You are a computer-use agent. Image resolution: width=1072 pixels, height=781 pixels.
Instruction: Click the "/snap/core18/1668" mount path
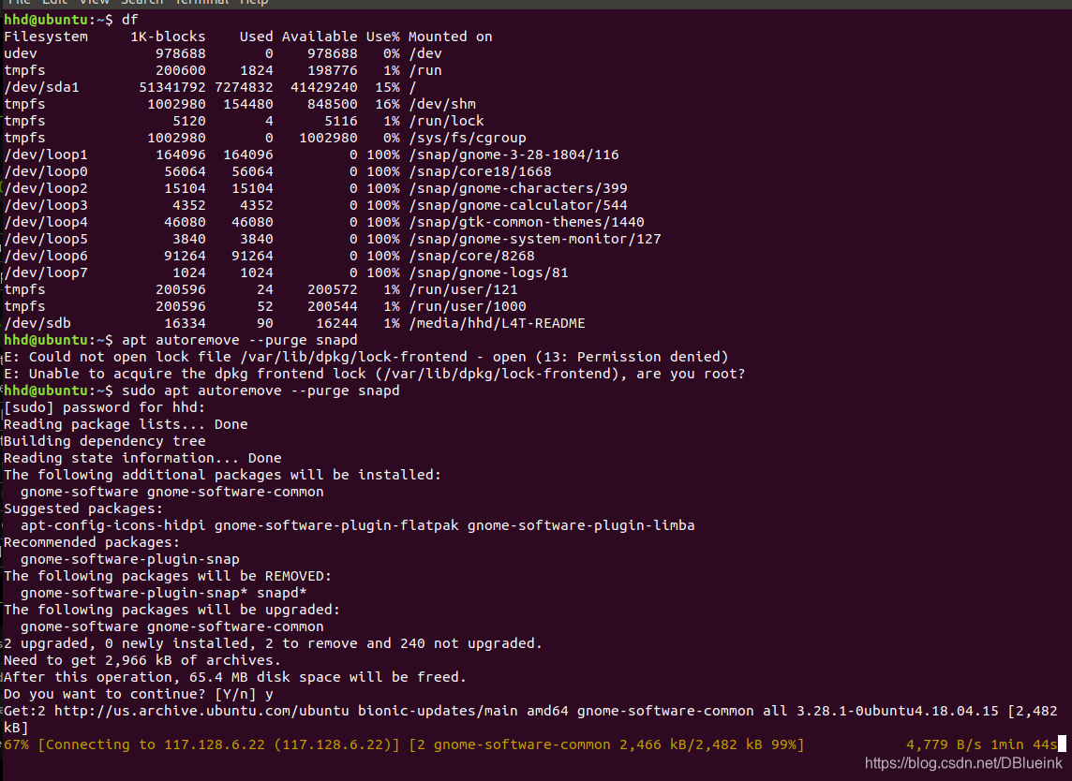pyautogui.click(x=480, y=171)
